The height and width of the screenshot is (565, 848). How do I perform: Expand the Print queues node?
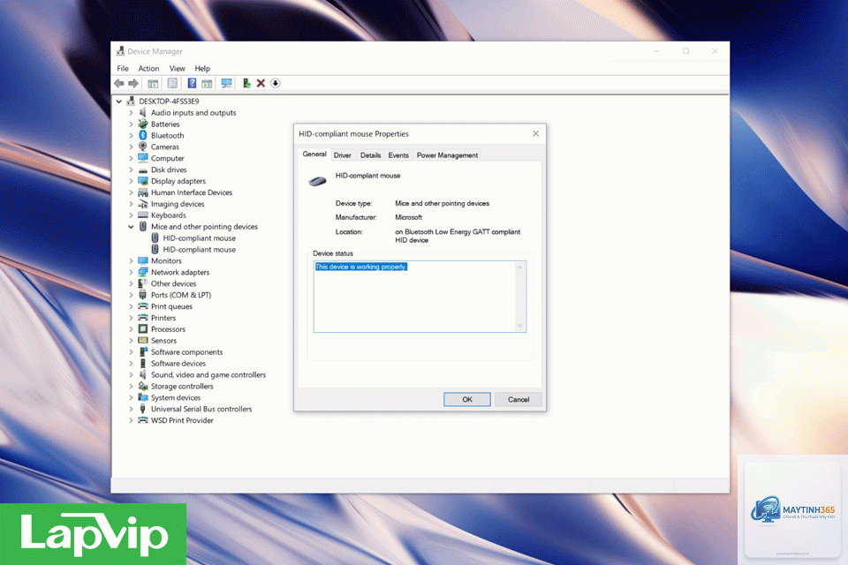point(131,306)
